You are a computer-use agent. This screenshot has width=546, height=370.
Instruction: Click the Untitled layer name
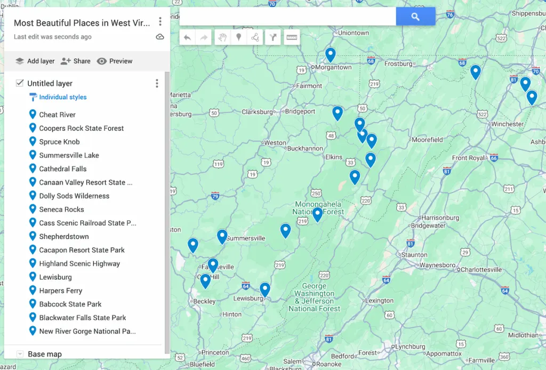pyautogui.click(x=50, y=83)
